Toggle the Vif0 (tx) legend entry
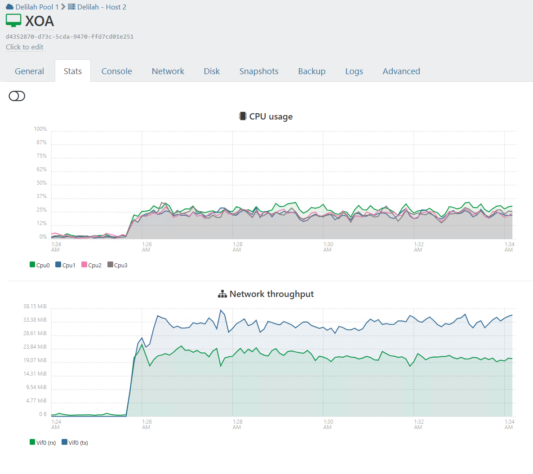The width and height of the screenshot is (533, 474). 75,443
